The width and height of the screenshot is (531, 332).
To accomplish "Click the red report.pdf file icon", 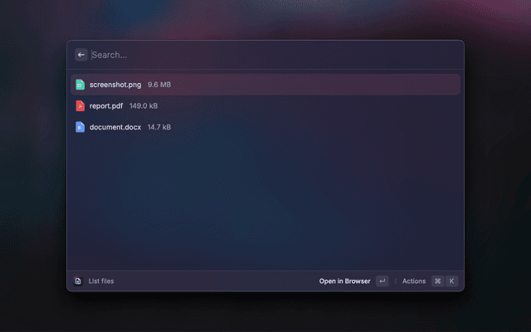I will 80,105.
